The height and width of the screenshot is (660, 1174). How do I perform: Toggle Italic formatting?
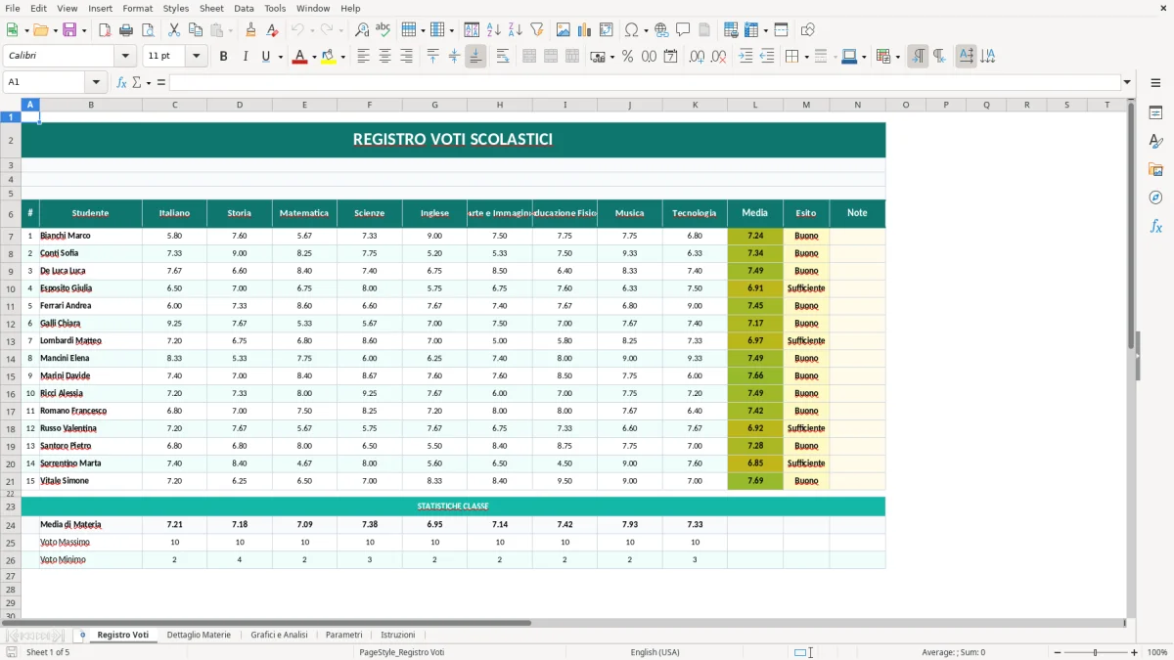245,57
